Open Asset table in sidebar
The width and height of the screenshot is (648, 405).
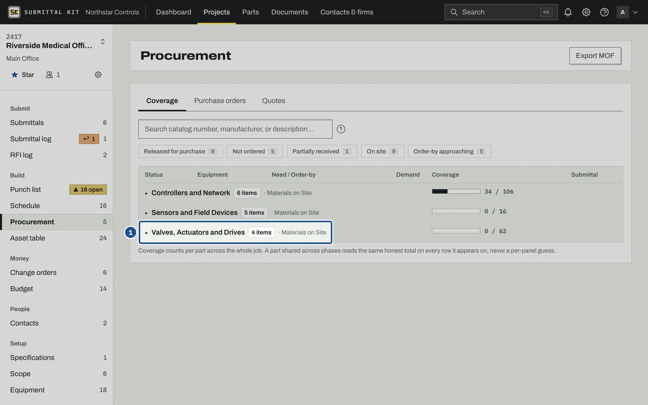56,238
